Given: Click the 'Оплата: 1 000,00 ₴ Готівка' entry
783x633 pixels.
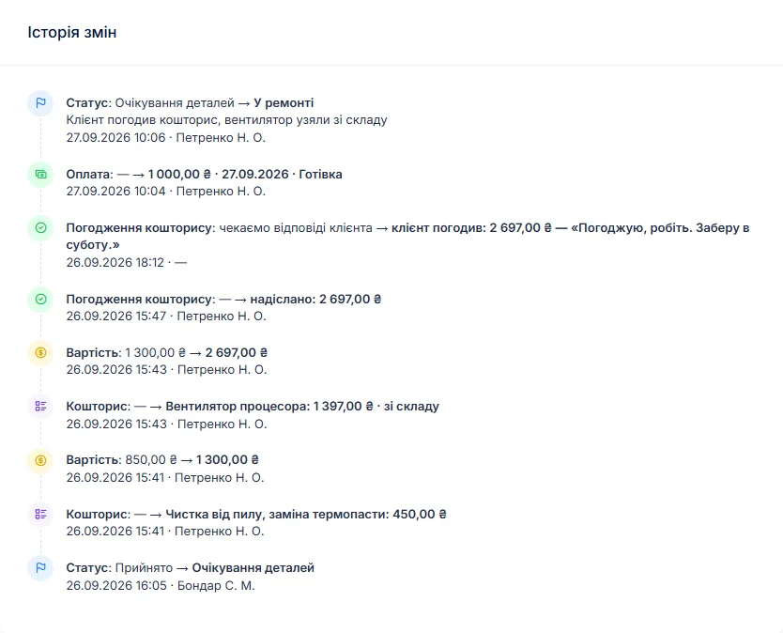Looking at the screenshot, I should 204,175.
